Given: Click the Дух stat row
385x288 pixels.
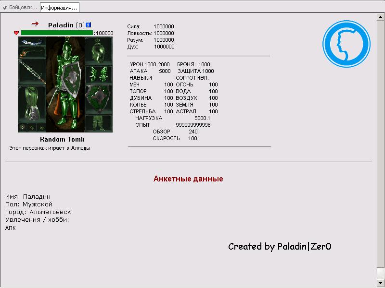Looking at the screenshot, I should tap(151, 47).
